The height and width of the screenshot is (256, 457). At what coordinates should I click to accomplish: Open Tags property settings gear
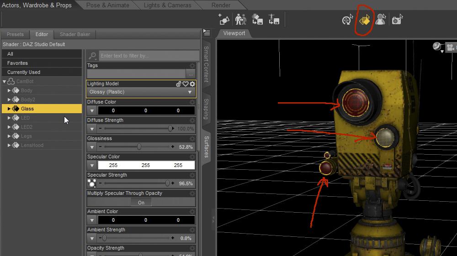coord(192,66)
